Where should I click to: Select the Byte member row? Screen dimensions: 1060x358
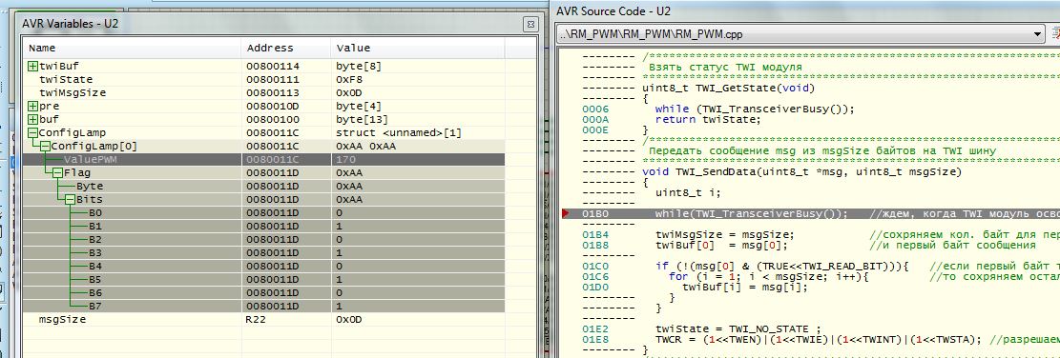pyautogui.click(x=263, y=186)
